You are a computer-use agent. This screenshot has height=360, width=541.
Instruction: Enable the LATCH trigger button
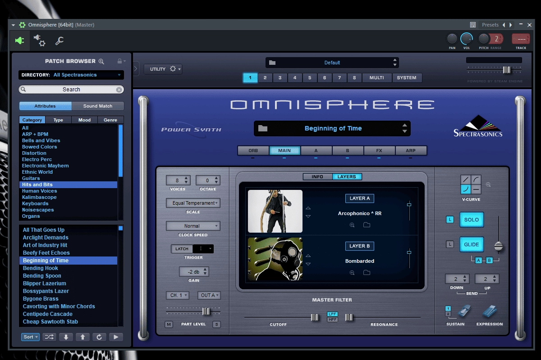pyautogui.click(x=182, y=249)
